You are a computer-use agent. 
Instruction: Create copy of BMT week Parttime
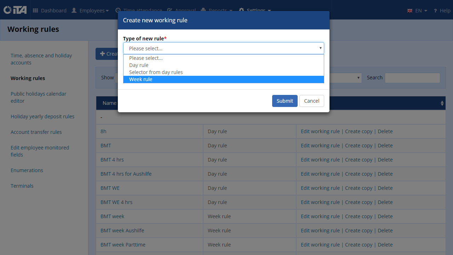point(359,245)
